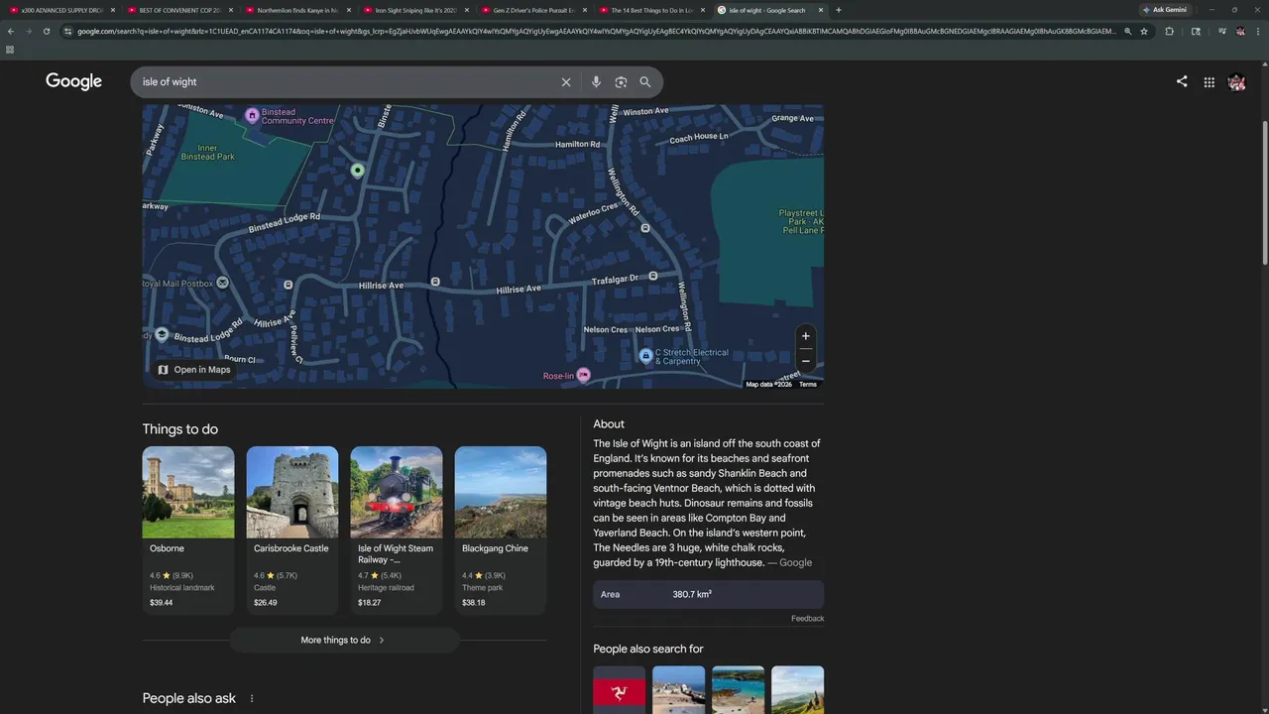Click the Inner Binstead Park map label
Screen dimensions: 1269x714
tap(208, 153)
